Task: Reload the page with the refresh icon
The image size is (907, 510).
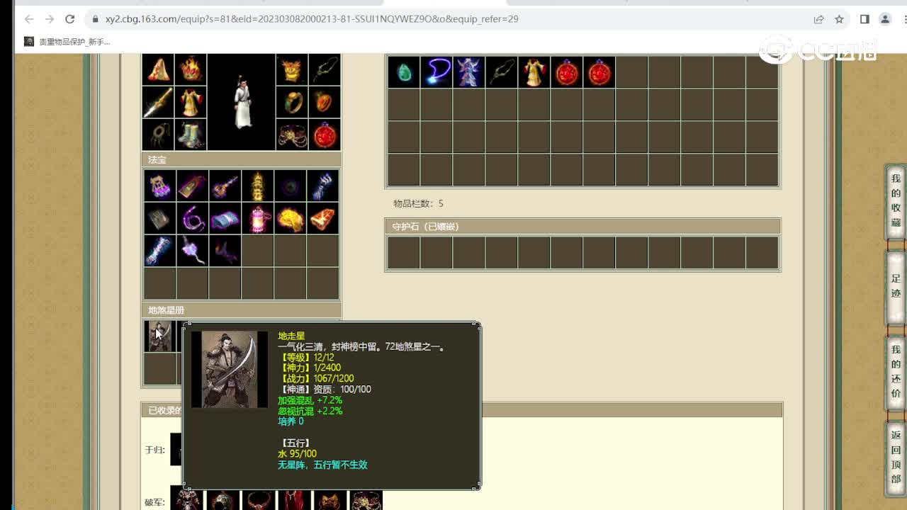Action: pyautogui.click(x=69, y=19)
